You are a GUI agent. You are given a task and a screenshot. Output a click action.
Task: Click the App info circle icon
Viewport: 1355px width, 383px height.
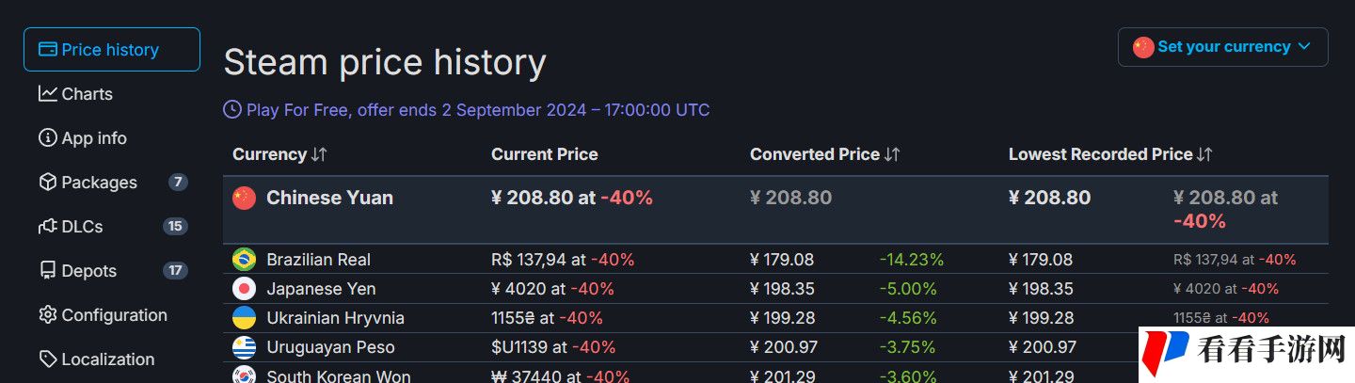pyautogui.click(x=47, y=138)
